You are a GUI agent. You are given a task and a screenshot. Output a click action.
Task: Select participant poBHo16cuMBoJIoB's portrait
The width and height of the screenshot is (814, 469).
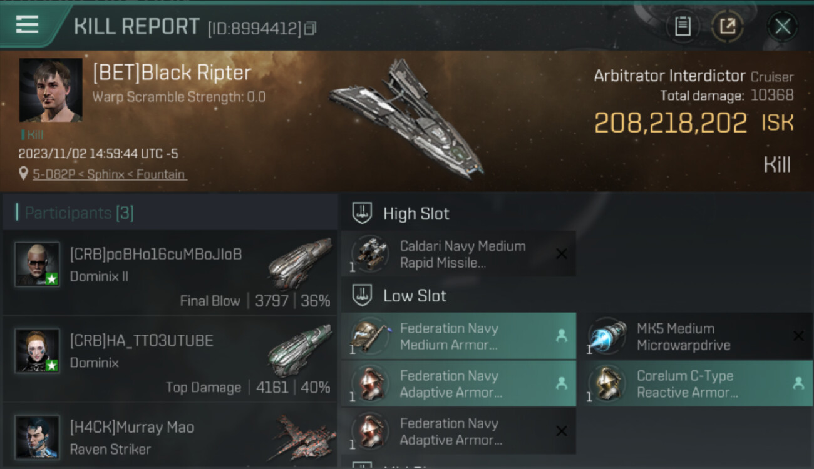[38, 264]
